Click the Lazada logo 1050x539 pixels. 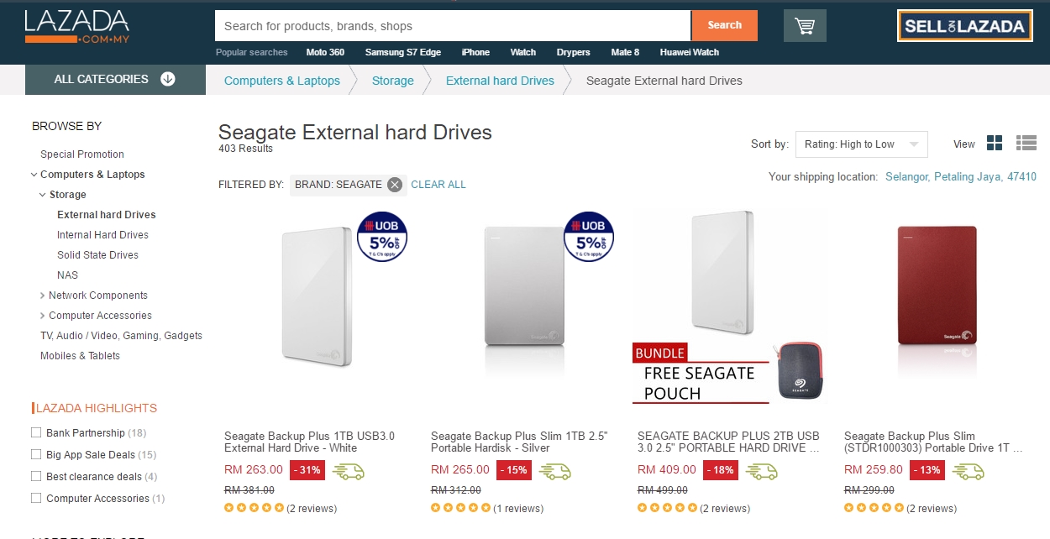coord(77,27)
